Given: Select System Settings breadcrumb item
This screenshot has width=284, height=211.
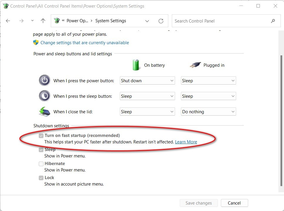Looking at the screenshot, I should tap(110, 21).
